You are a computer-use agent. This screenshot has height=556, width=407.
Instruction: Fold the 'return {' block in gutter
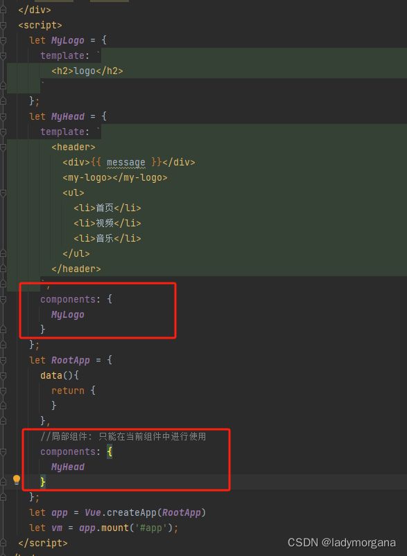coord(3,391)
